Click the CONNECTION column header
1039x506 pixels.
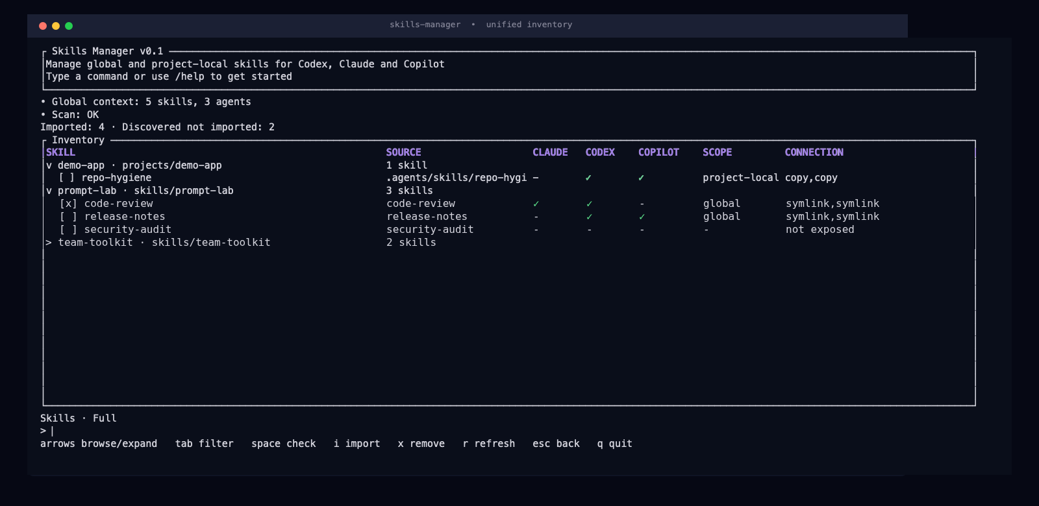click(x=814, y=152)
